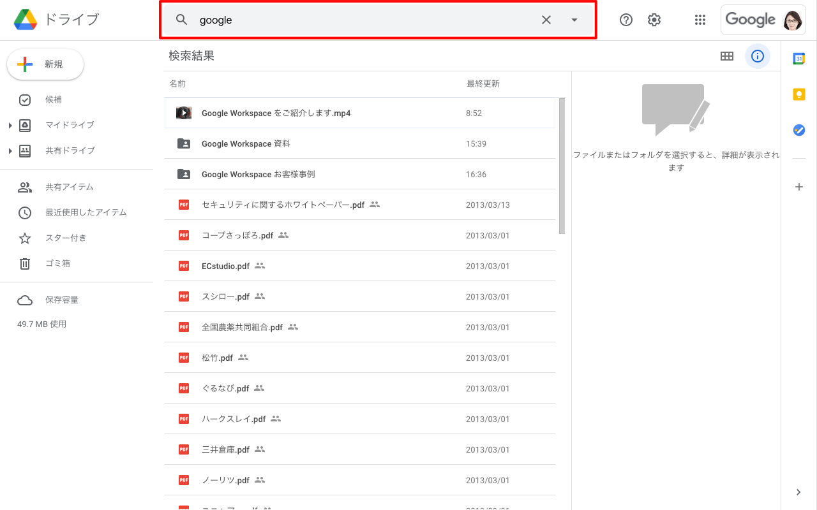Open マイドライブ in the sidebar
Viewport: 817px width, 510px height.
point(70,125)
